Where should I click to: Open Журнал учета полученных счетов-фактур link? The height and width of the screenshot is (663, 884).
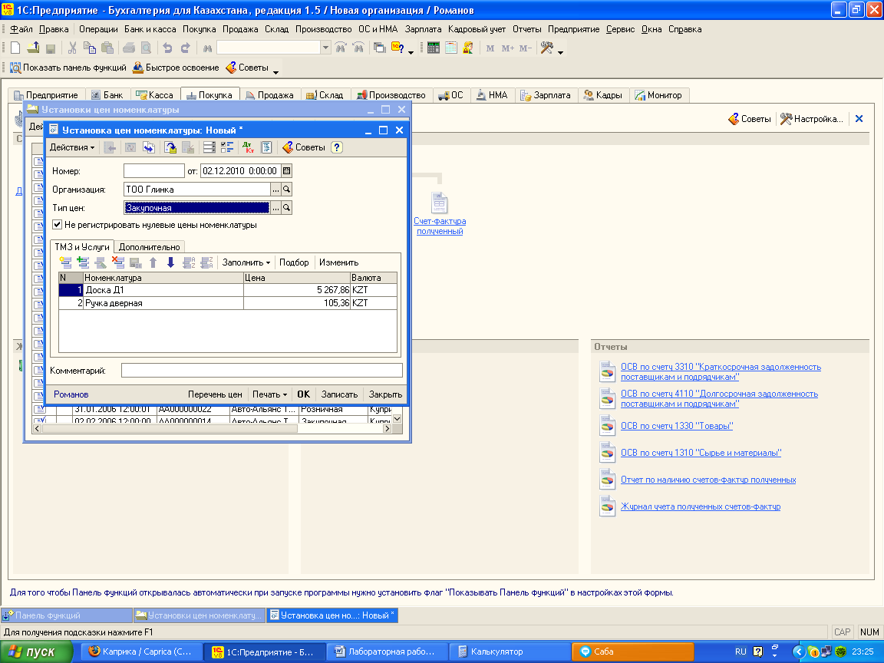coord(700,506)
